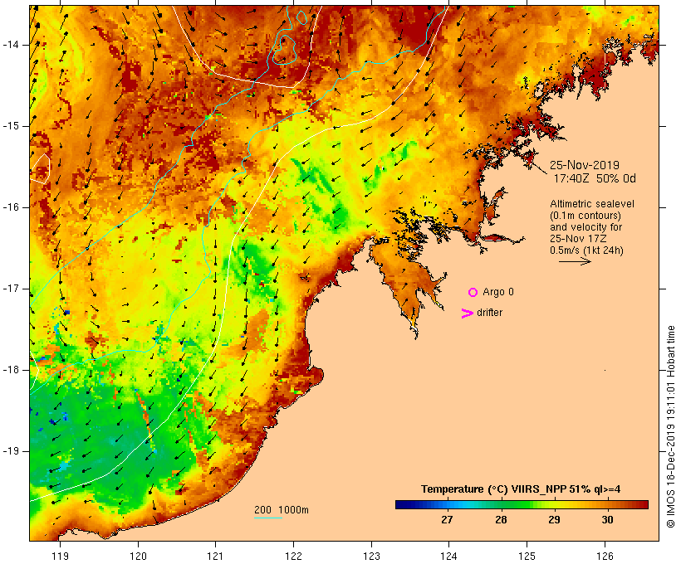Click the colorbar tick label 28
Image resolution: width=681 pixels, height=564 pixels.
501,519
